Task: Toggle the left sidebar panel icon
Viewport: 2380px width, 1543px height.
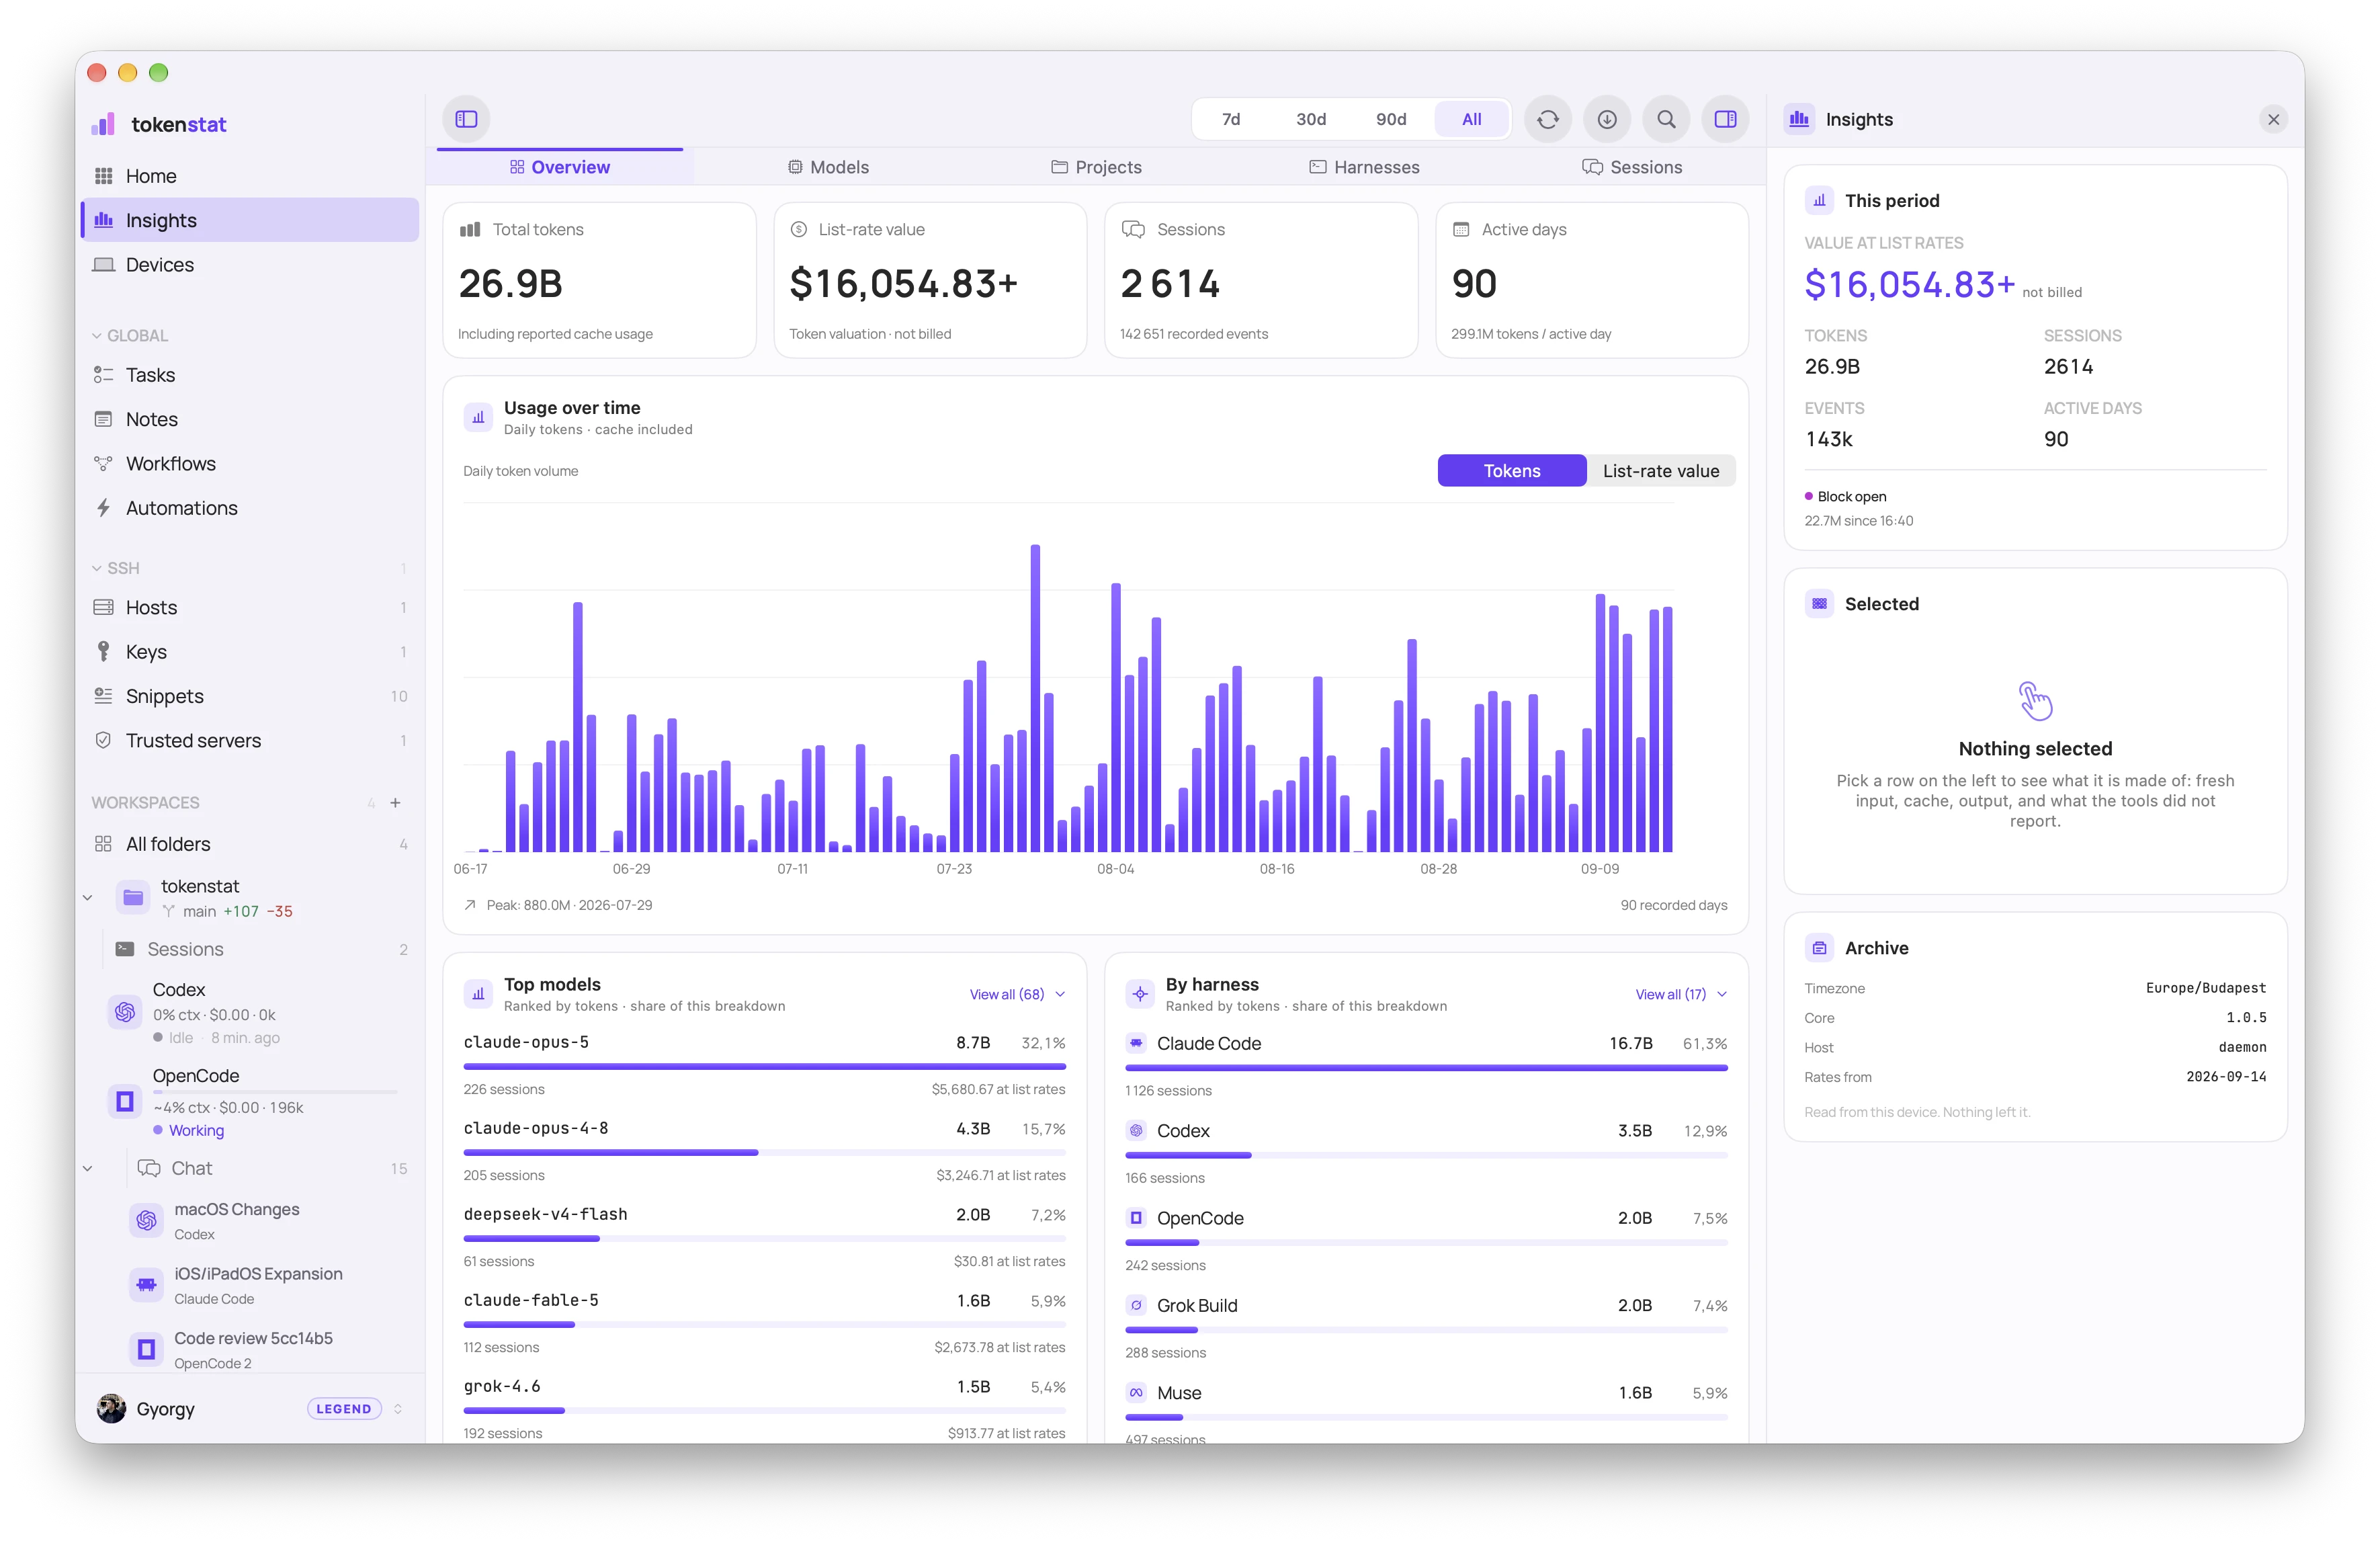Action: click(466, 119)
